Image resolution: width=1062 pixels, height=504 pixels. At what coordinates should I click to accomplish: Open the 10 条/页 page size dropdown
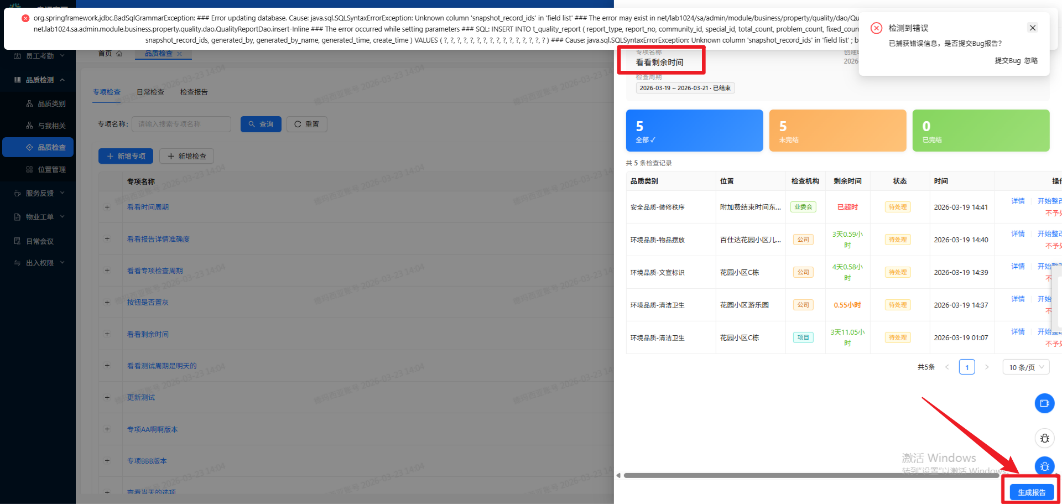pos(1025,367)
